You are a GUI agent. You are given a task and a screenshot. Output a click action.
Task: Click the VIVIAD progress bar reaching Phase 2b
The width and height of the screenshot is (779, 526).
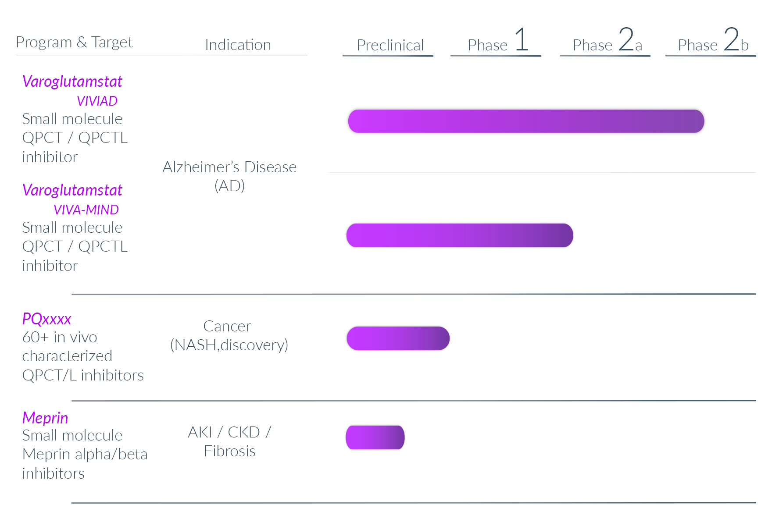click(x=526, y=121)
